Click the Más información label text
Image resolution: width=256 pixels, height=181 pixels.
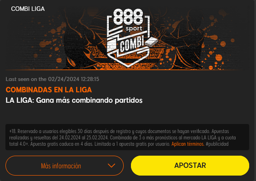click(x=61, y=166)
